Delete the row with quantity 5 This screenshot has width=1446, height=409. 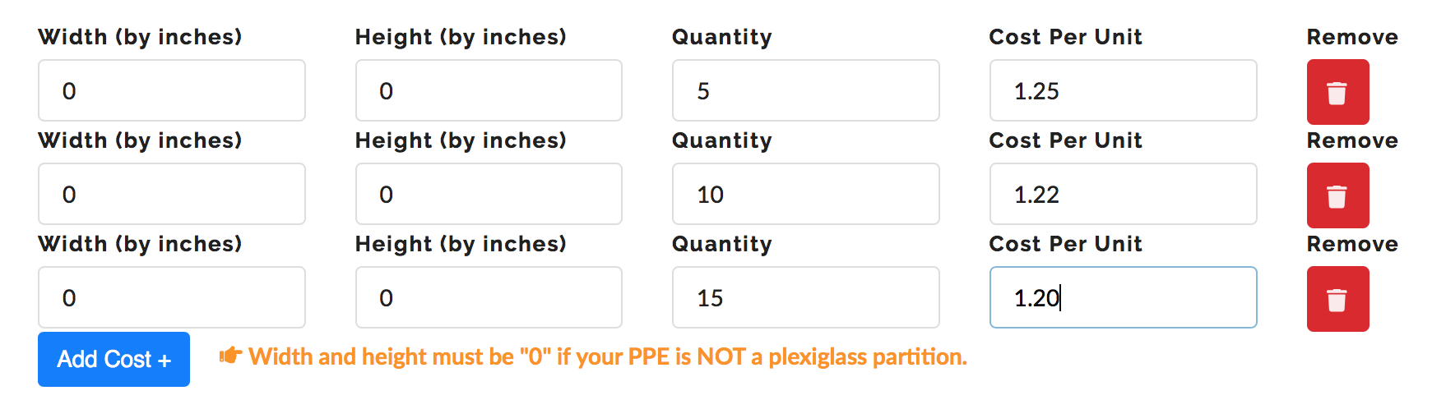tap(1337, 92)
